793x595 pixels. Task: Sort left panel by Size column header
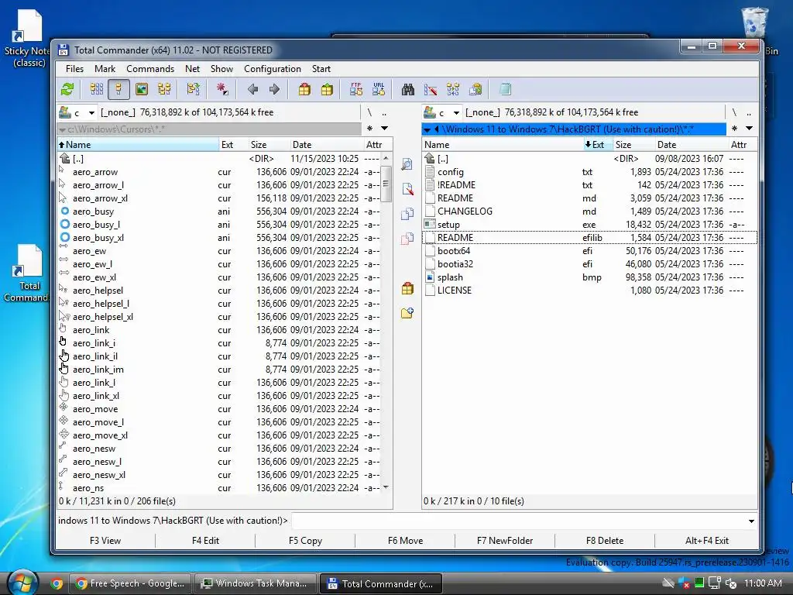pos(269,145)
